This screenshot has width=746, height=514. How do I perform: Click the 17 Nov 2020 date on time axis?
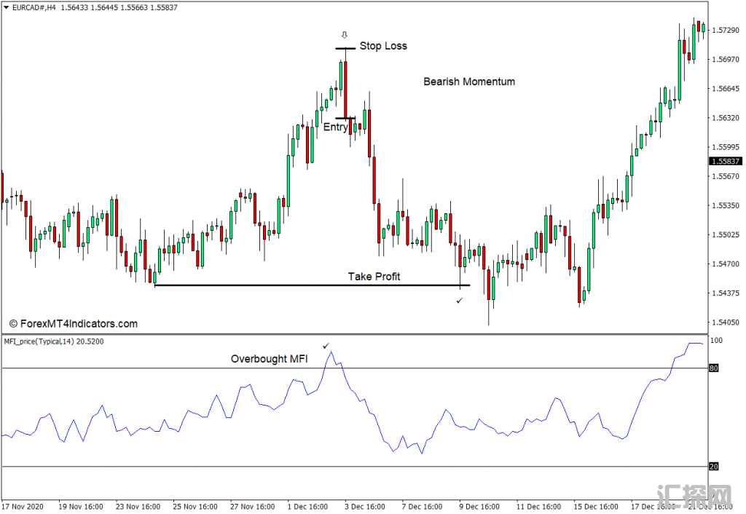click(x=23, y=506)
